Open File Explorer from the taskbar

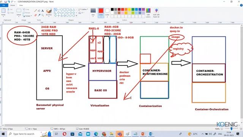[x=112, y=134]
